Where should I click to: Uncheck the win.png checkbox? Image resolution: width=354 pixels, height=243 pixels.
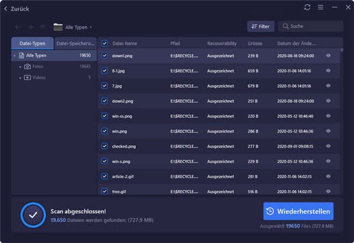pos(104,131)
